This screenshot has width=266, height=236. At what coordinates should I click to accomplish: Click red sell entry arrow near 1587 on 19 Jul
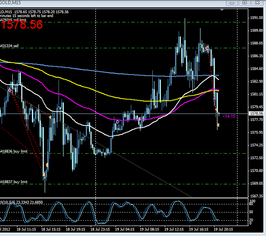pyautogui.click(x=207, y=48)
